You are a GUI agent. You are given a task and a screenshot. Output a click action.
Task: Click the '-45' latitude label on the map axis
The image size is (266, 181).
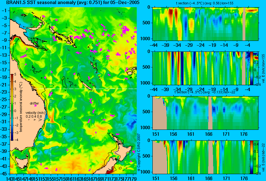pyautogui.click(x=3, y=174)
